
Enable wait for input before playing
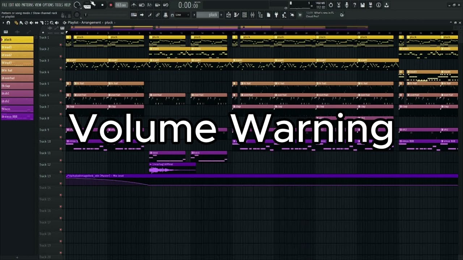[x=142, y=5]
